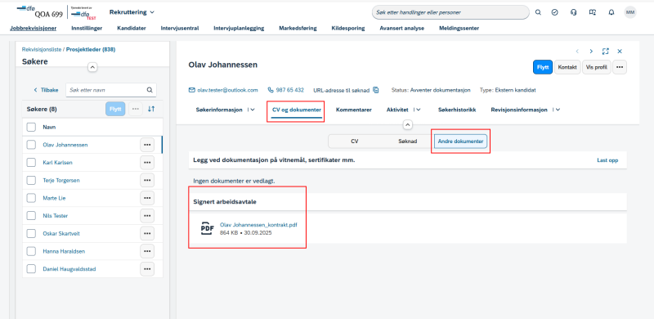
Task: Open more actions for Terje Torgersen row
Action: [147, 181]
